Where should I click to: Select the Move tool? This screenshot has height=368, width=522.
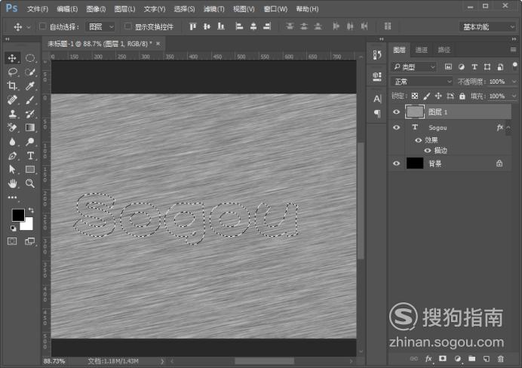(12, 58)
